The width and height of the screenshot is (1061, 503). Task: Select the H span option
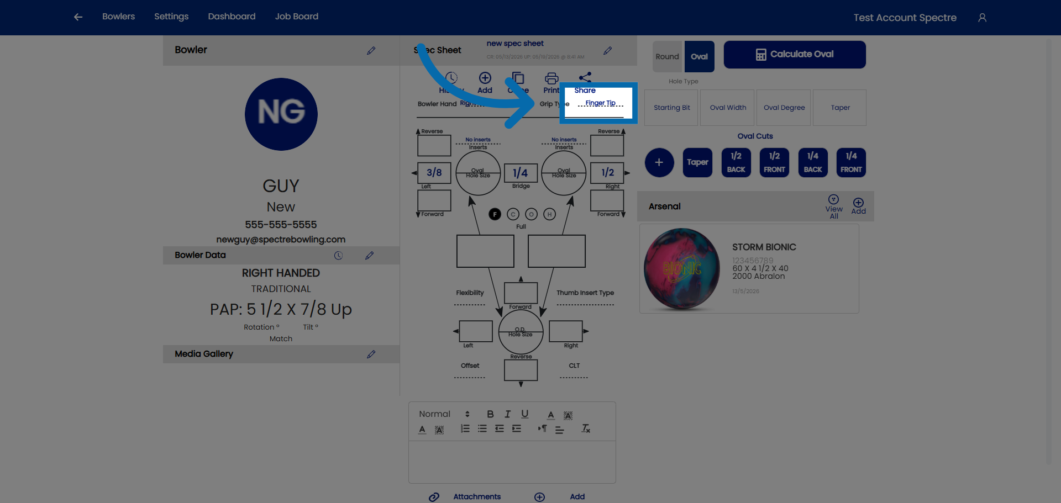(x=549, y=214)
